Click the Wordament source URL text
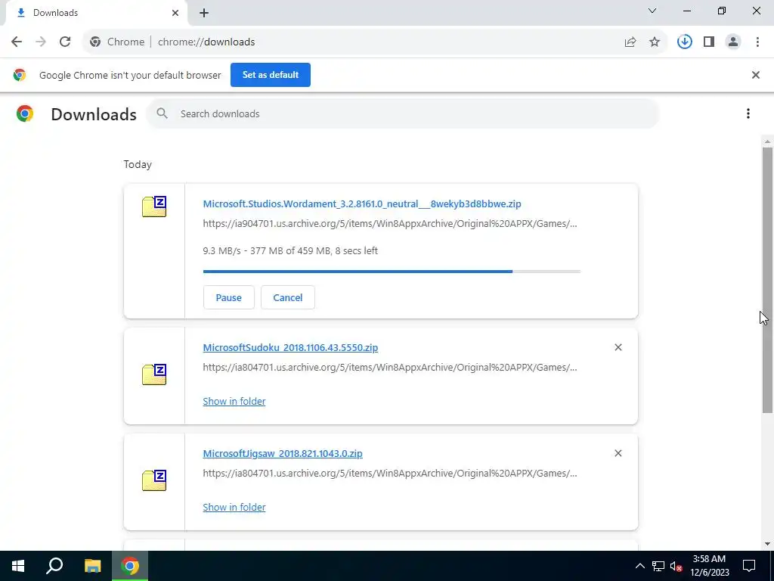This screenshot has width=774, height=581. tap(389, 223)
